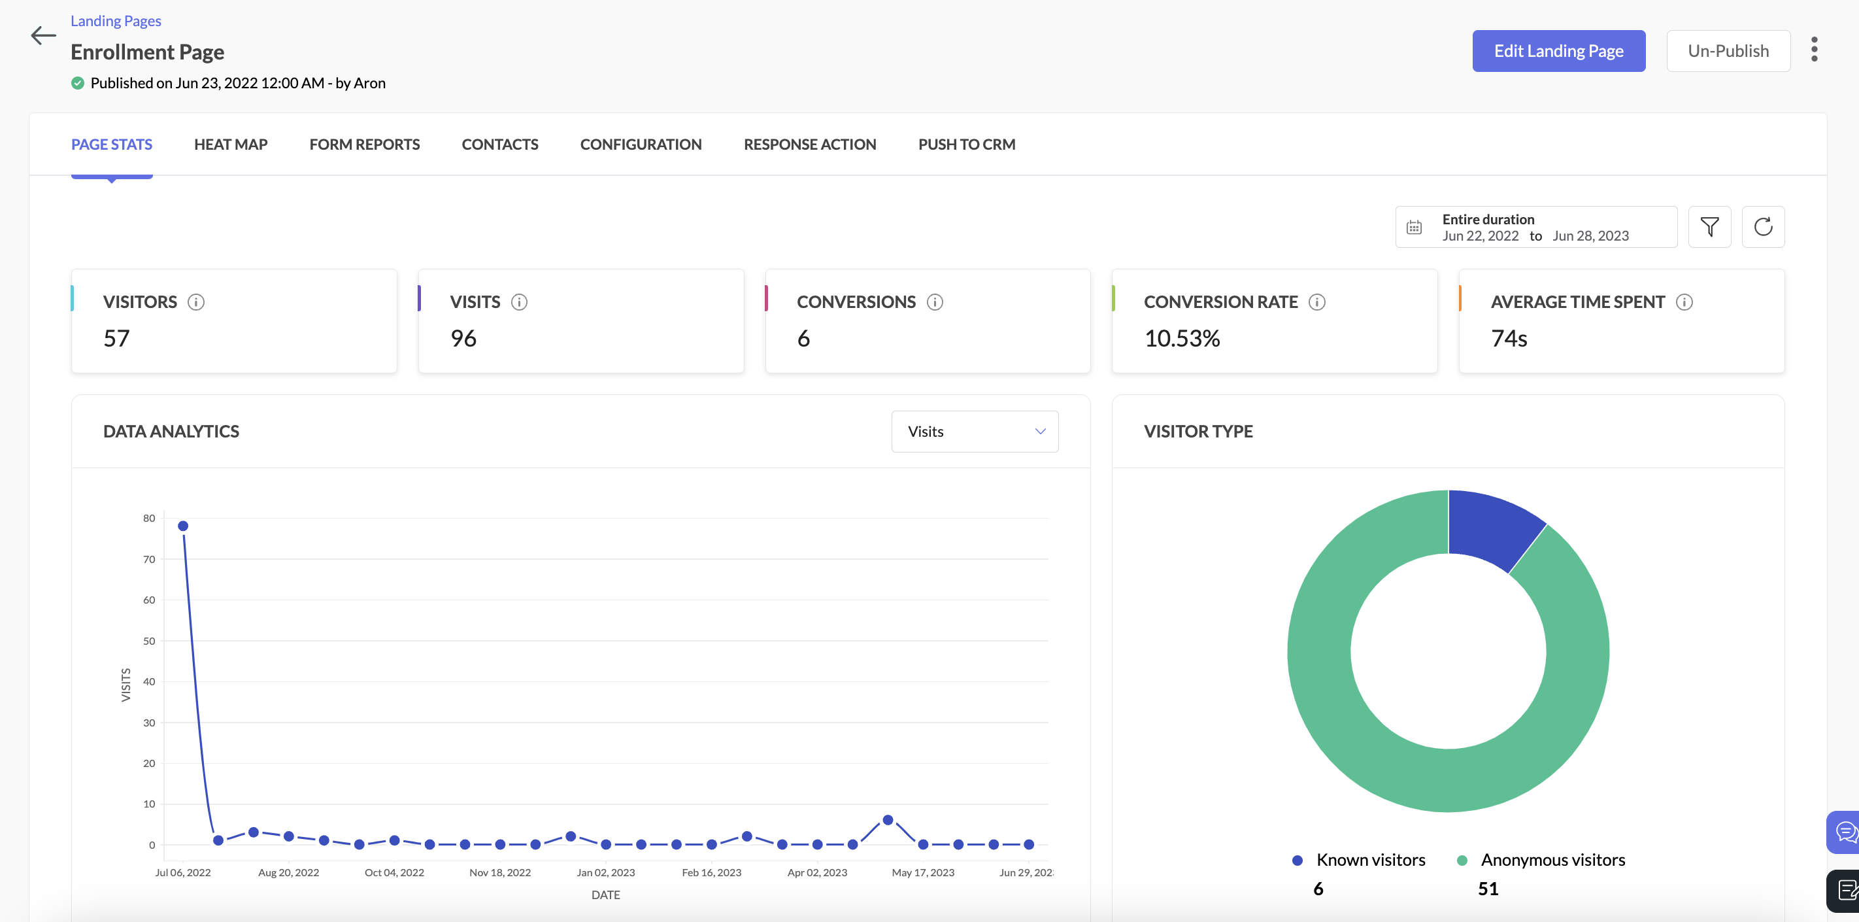Image resolution: width=1859 pixels, height=922 pixels.
Task: Follow the Landing Pages breadcrumb link
Action: tap(116, 20)
